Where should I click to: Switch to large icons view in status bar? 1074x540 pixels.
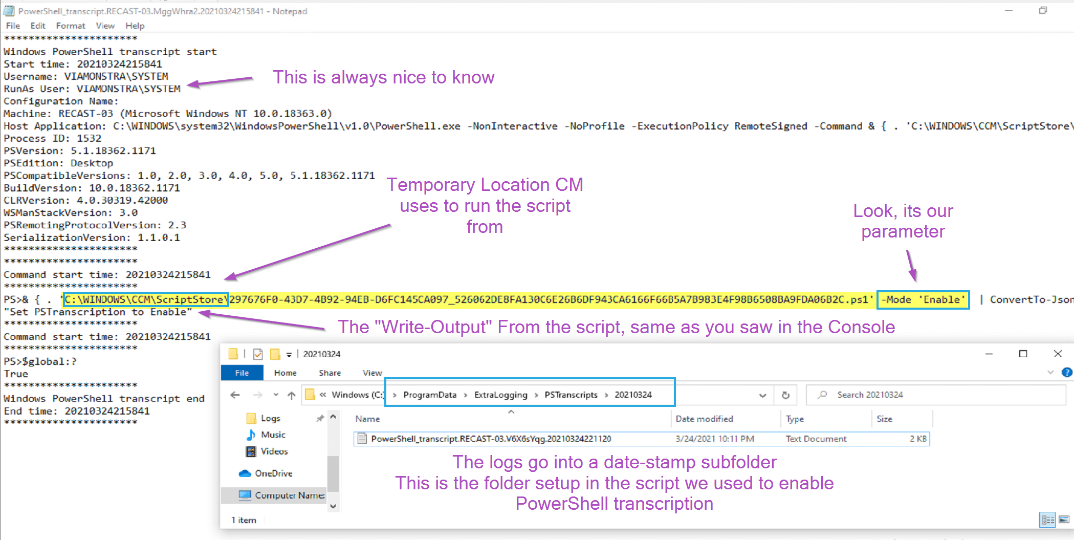coord(1064,520)
